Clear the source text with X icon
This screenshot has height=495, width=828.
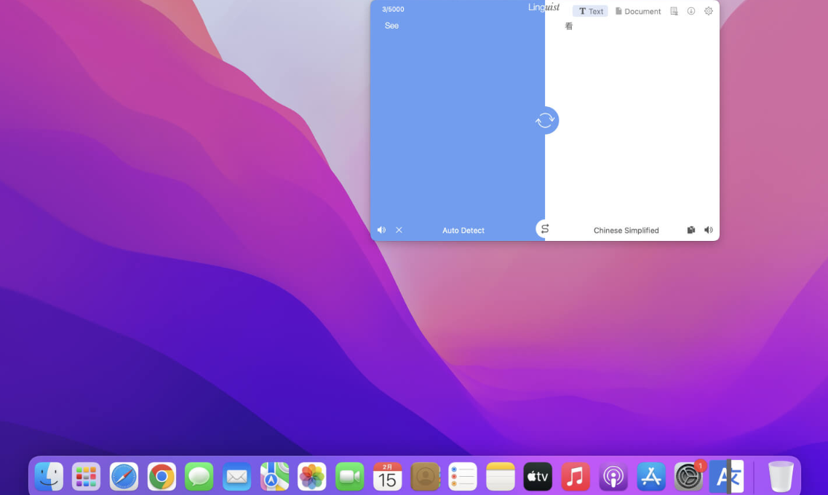pyautogui.click(x=399, y=230)
